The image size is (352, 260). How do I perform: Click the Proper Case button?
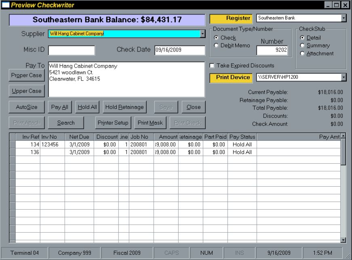27,75
